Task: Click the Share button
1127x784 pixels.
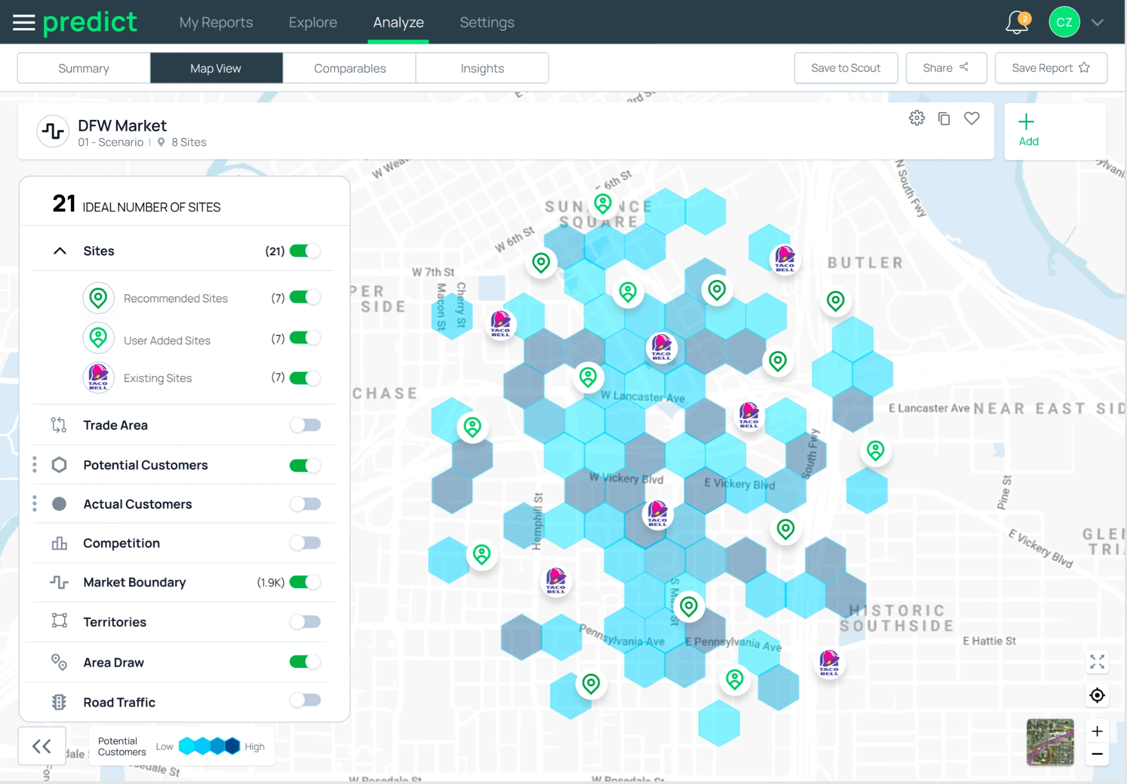Action: [x=946, y=68]
